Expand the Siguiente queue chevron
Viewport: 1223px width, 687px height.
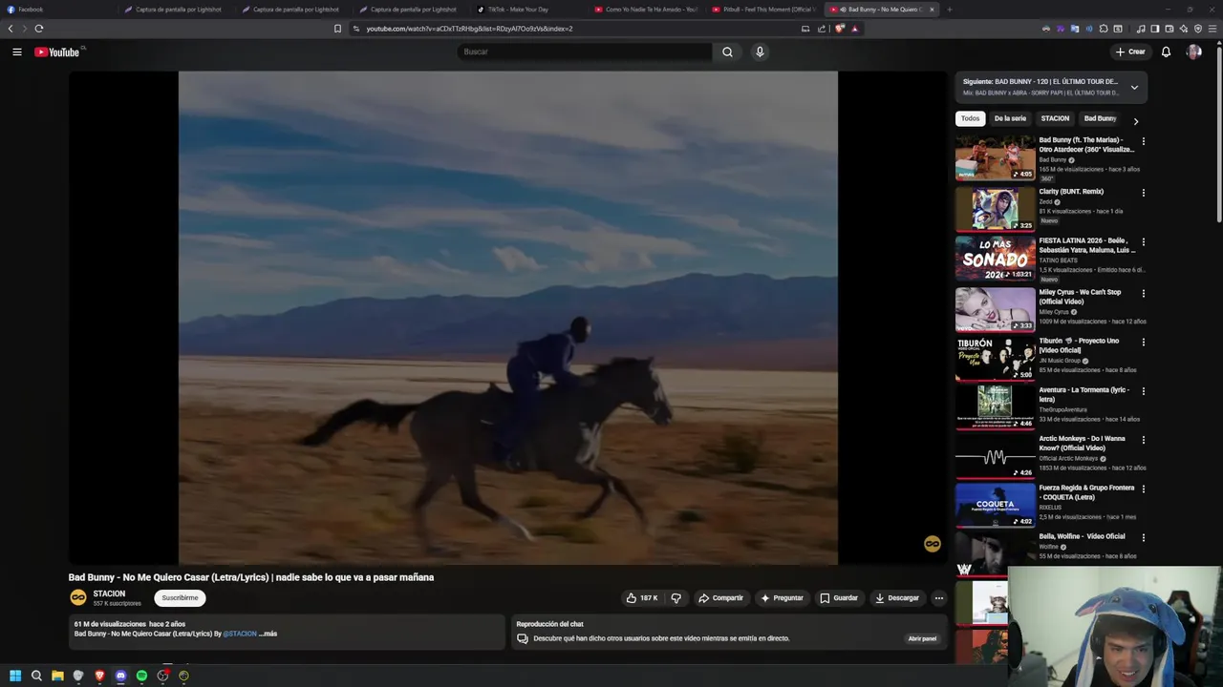pyautogui.click(x=1134, y=87)
